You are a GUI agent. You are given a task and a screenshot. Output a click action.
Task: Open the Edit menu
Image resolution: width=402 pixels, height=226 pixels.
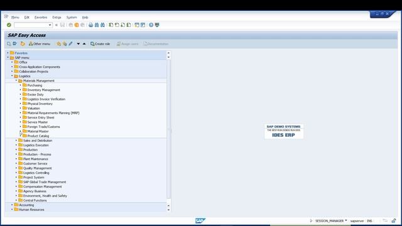click(x=26, y=18)
